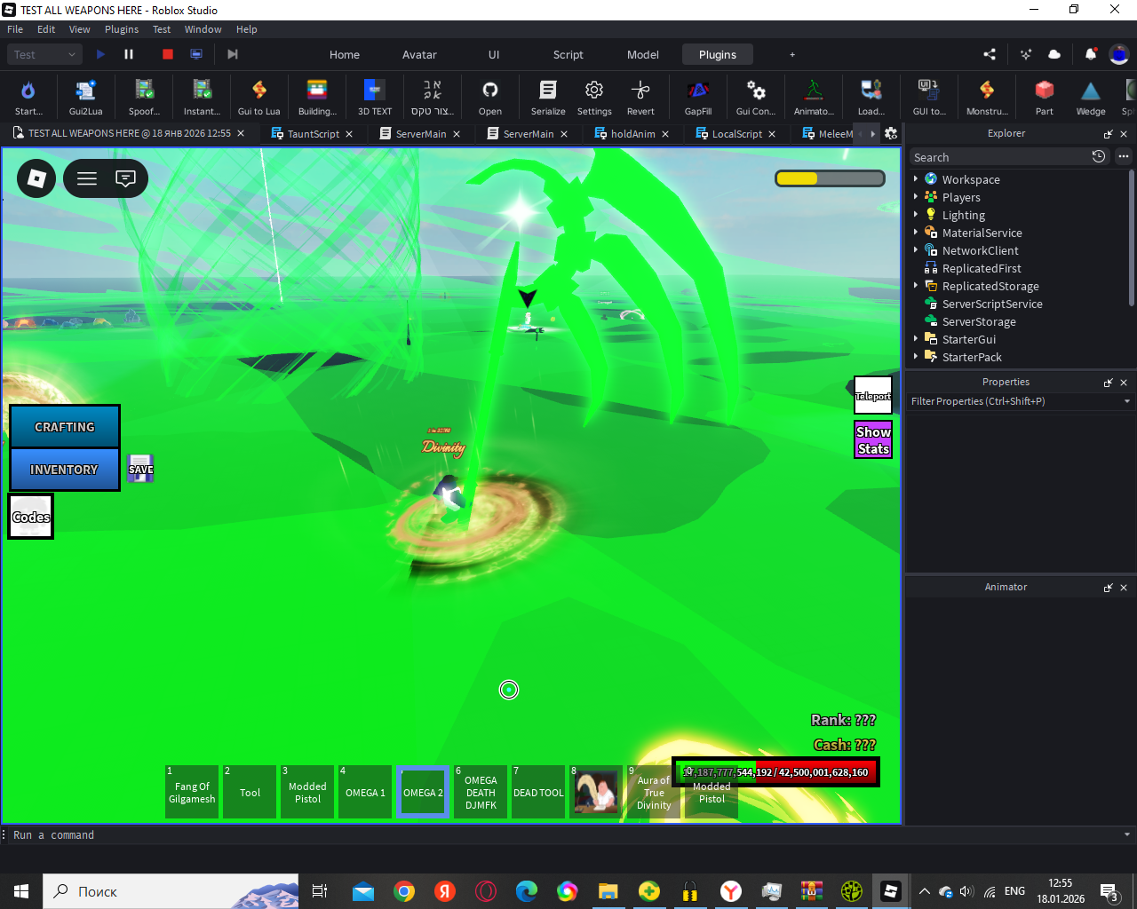The height and width of the screenshot is (909, 1137).
Task: Click the Serialize plugin icon
Action: [548, 98]
